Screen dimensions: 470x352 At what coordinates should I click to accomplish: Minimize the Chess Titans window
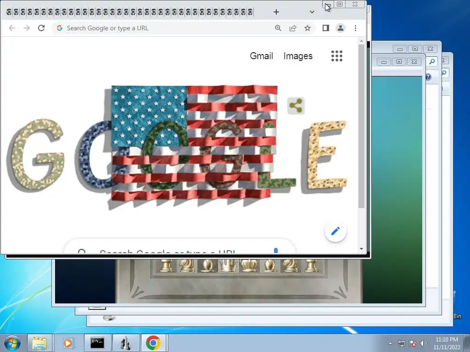pos(384,62)
